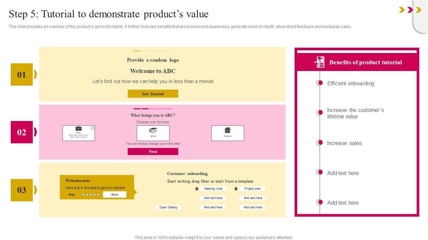Open the Gallery button

(x=168, y=207)
